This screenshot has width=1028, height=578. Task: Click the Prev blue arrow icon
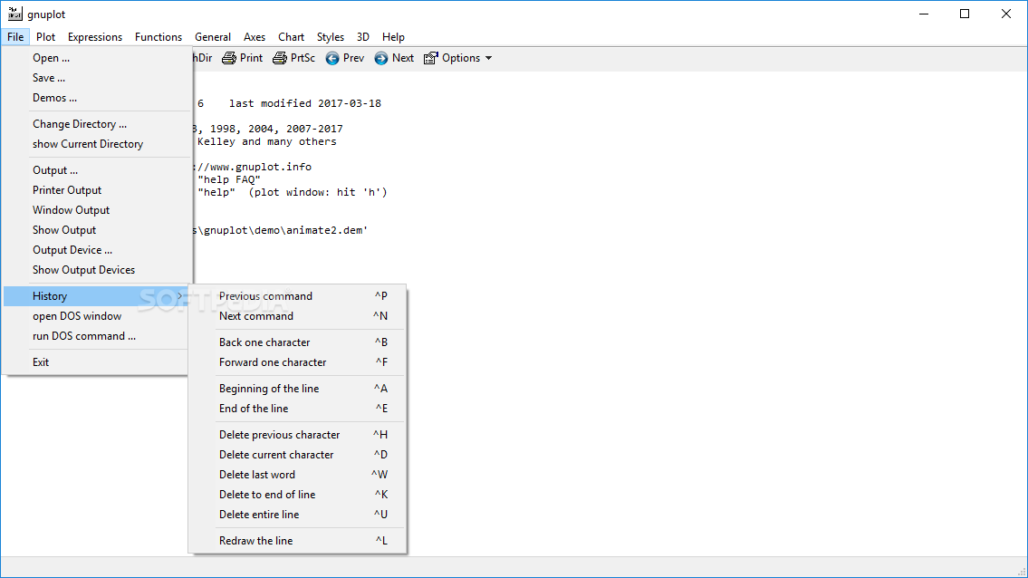(332, 58)
